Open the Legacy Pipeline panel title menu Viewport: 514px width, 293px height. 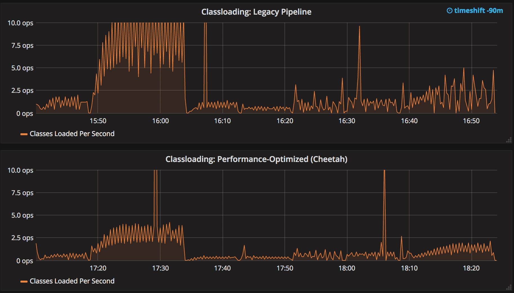[256, 12]
